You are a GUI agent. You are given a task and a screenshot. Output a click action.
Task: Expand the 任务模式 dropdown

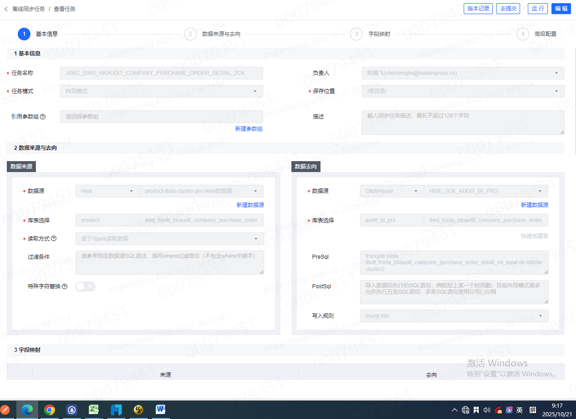(161, 91)
